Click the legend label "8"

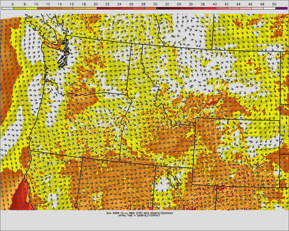click(25, 4)
